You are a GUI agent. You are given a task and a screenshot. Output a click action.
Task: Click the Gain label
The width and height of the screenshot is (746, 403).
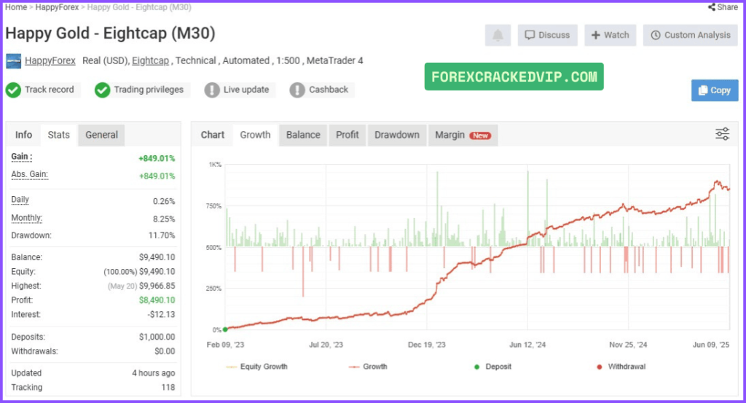click(21, 157)
